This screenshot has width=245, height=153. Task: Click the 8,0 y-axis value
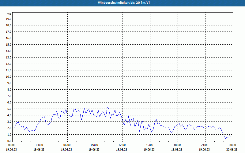point(9,89)
